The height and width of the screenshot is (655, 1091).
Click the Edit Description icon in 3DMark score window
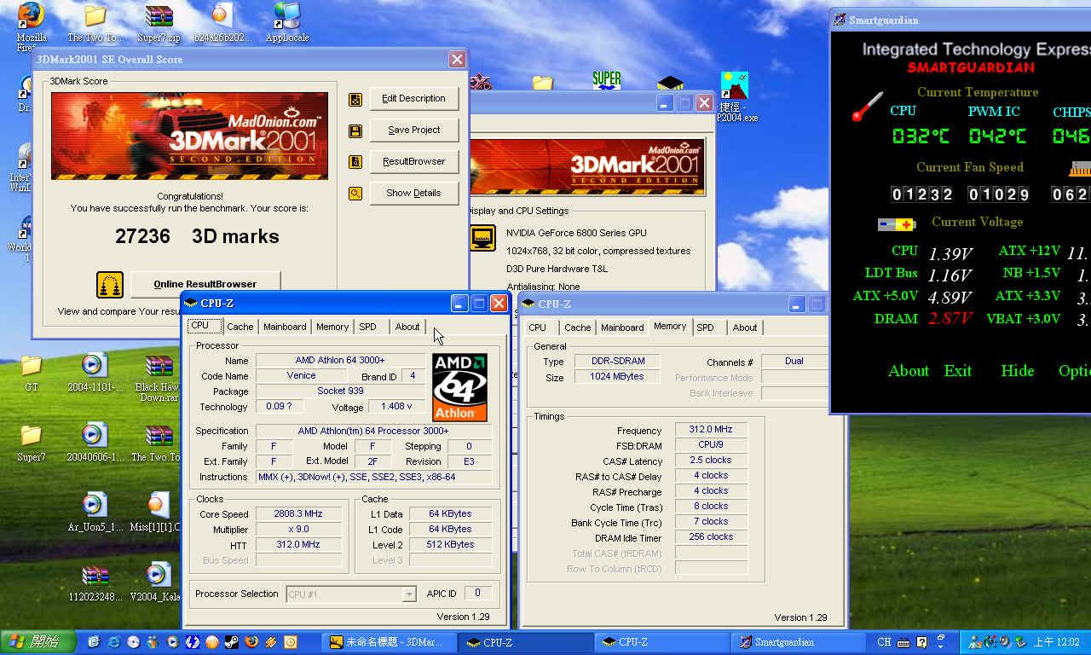pos(355,99)
